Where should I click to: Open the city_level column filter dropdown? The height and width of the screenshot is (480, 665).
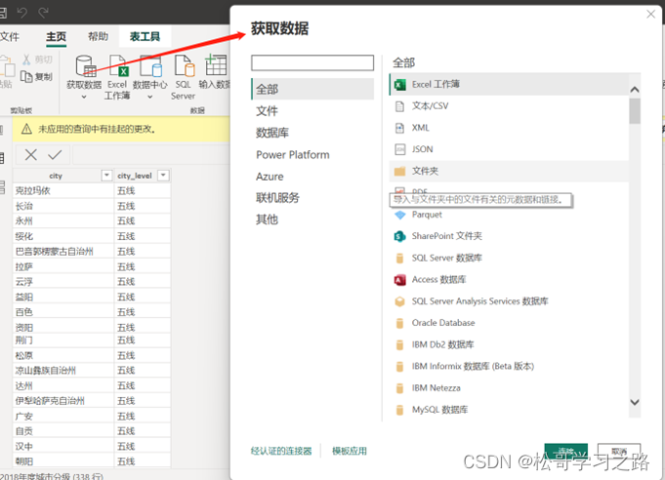pyautogui.click(x=163, y=175)
